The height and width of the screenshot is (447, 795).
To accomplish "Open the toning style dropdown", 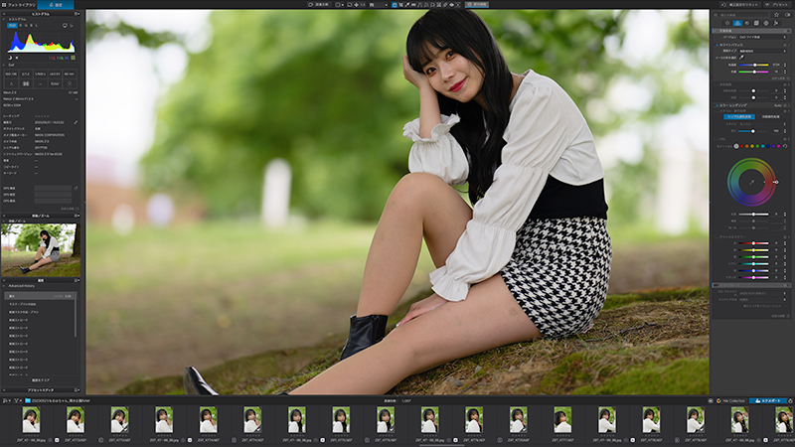I will [763, 124].
